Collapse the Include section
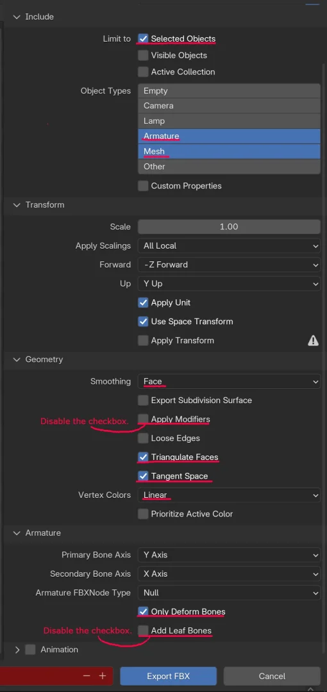 17,17
